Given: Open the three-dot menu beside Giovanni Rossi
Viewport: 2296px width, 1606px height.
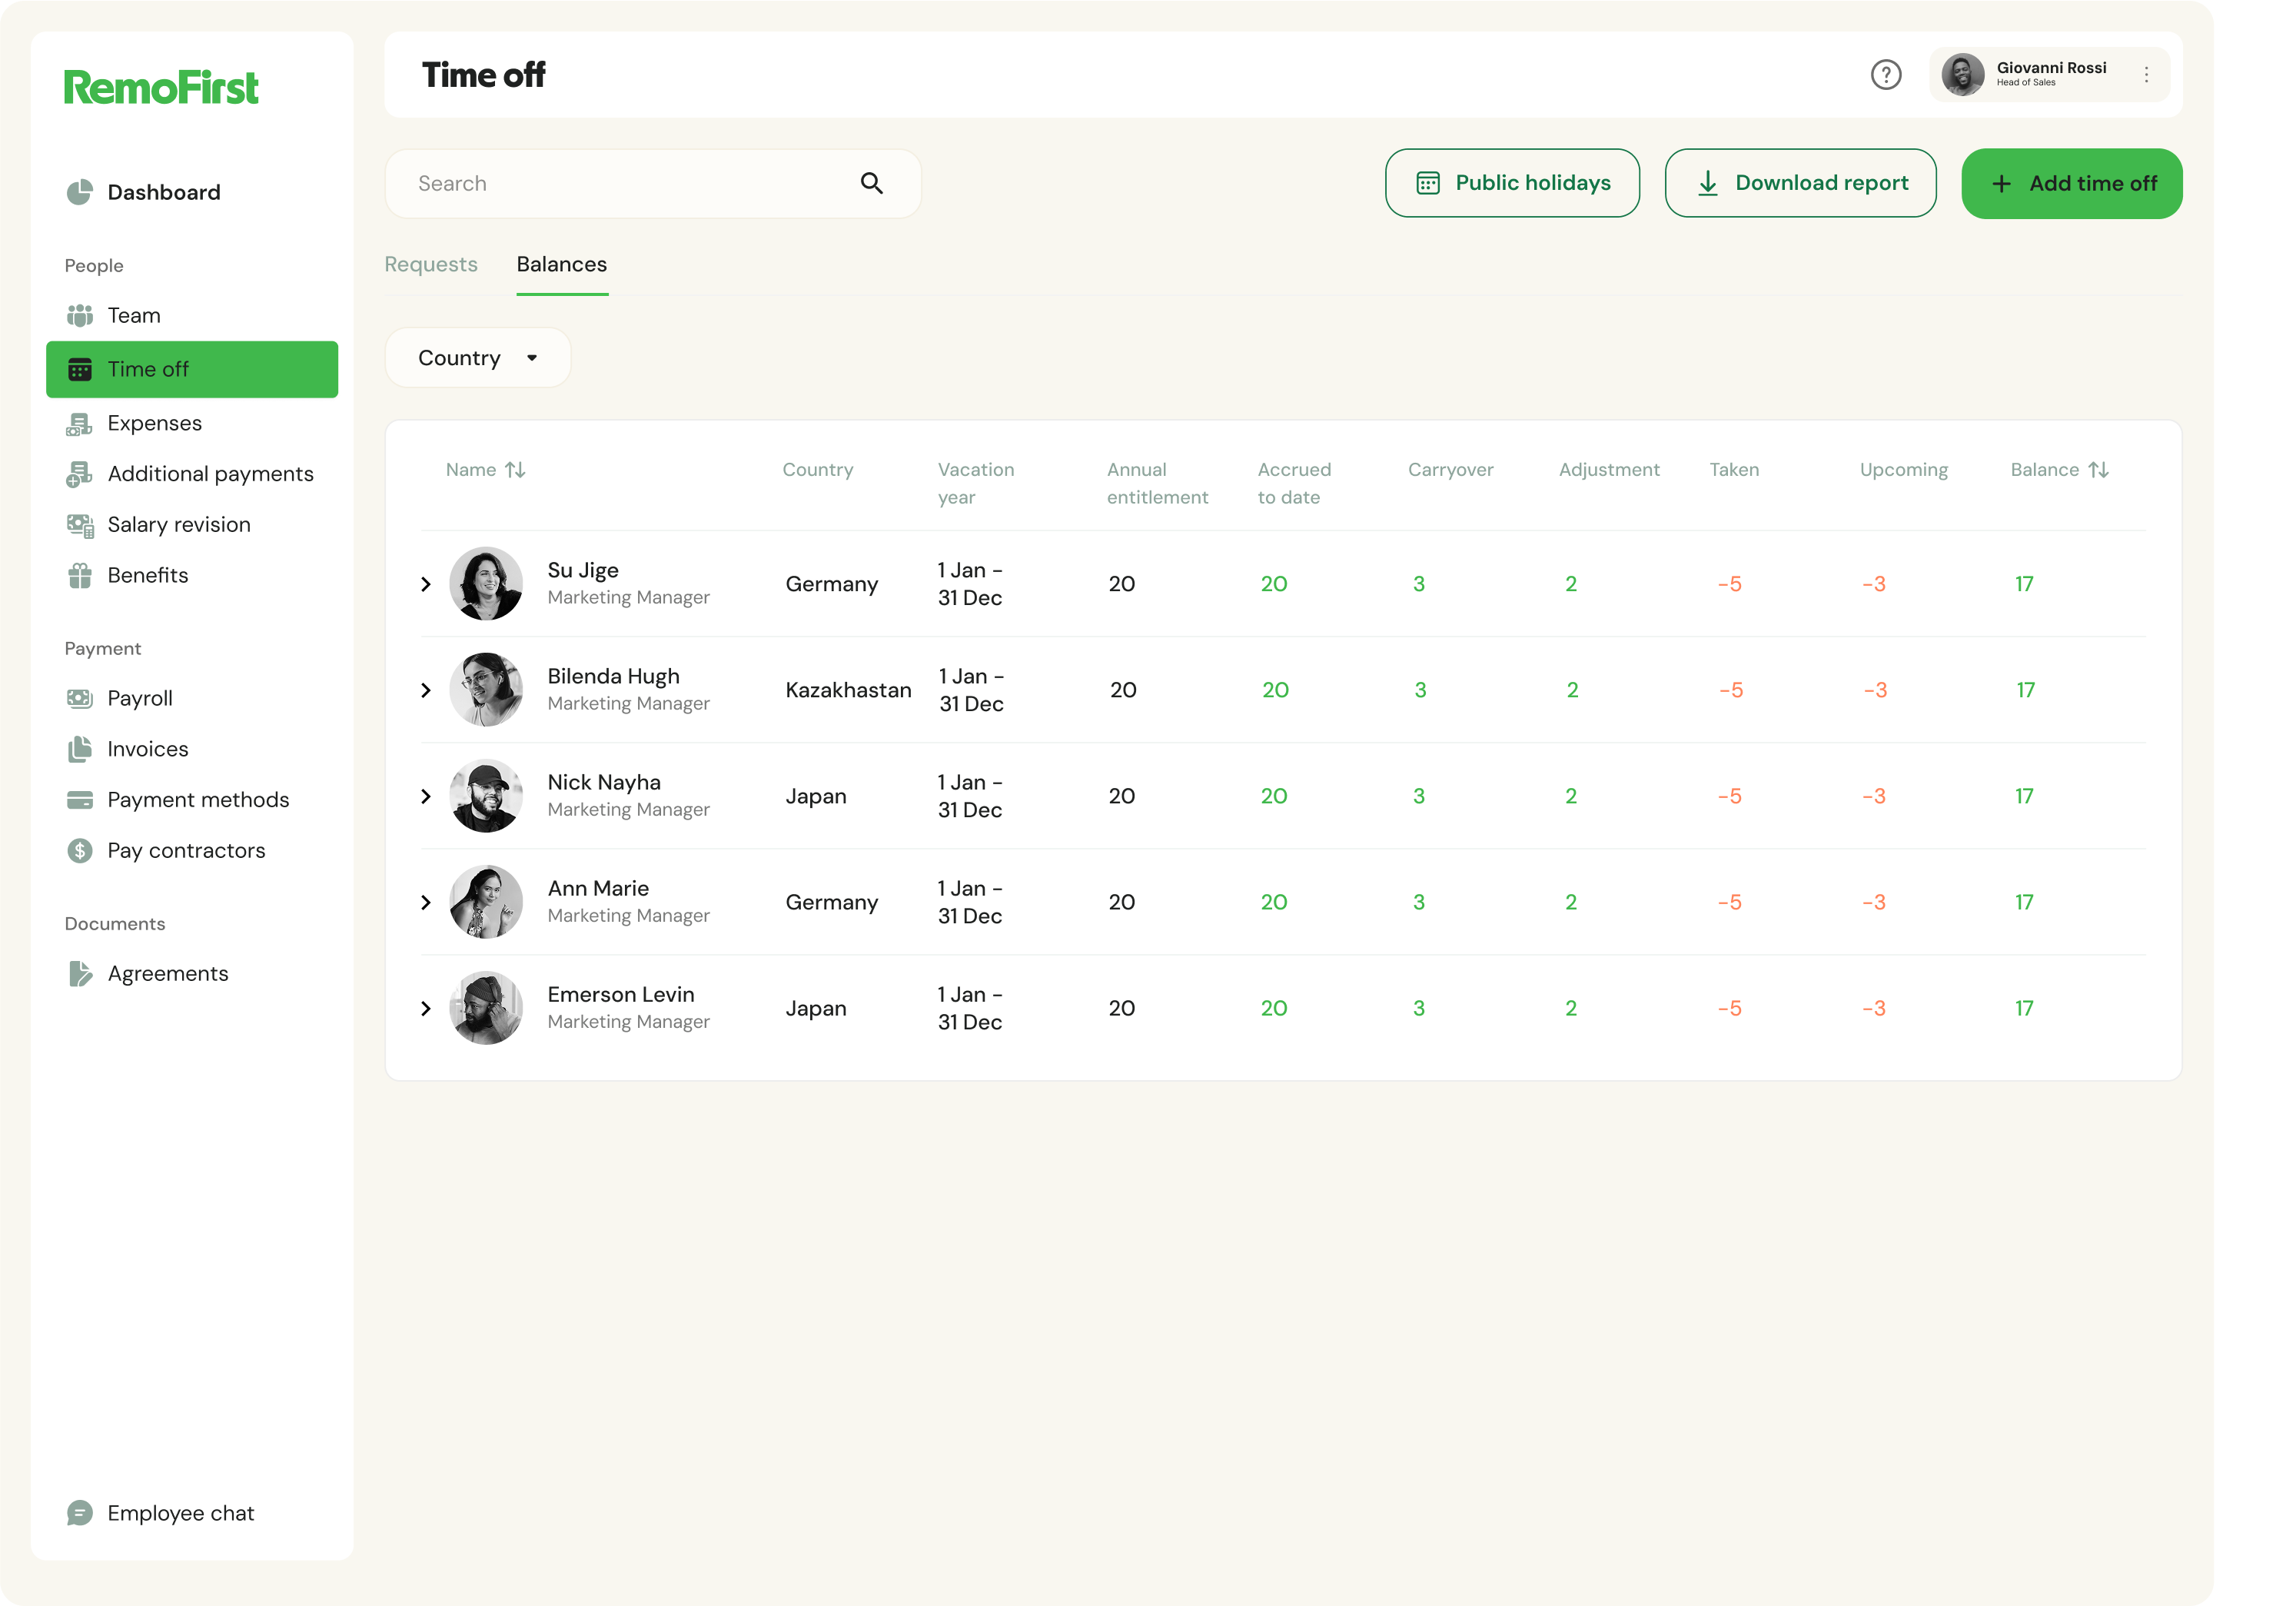Looking at the screenshot, I should coord(2146,75).
